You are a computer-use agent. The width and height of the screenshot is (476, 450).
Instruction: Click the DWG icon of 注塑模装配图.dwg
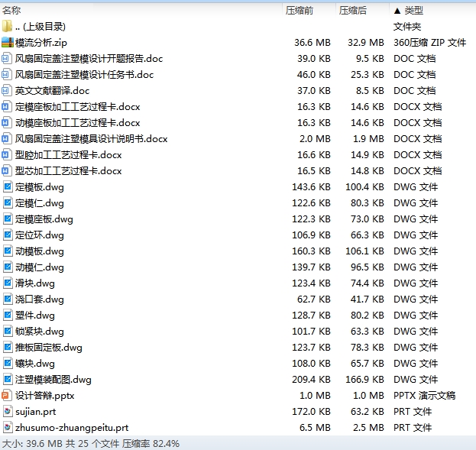8,380
